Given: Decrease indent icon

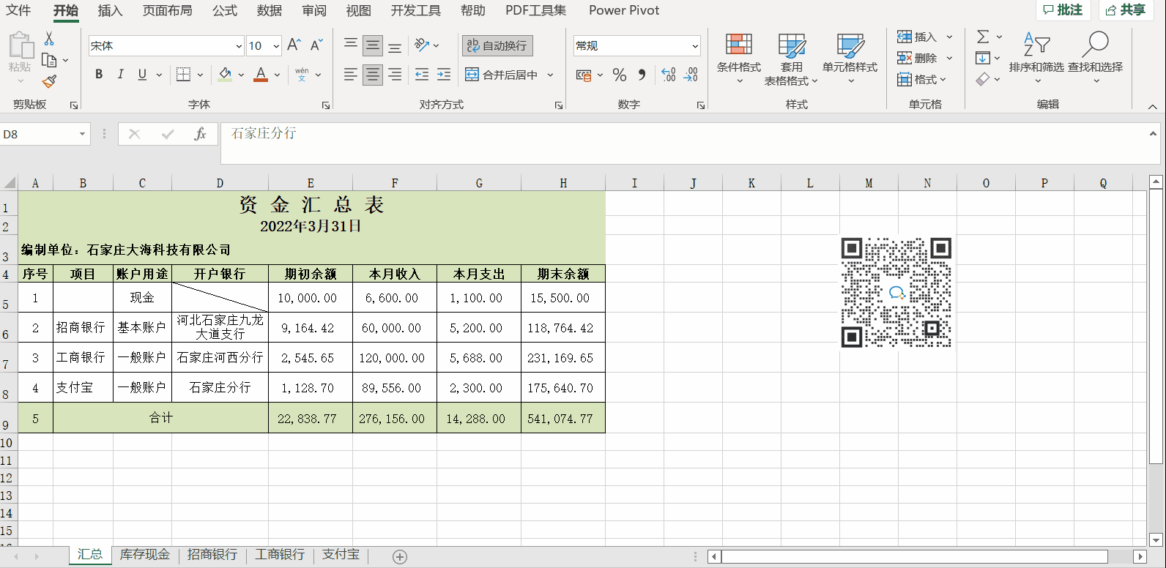Looking at the screenshot, I should (x=422, y=74).
